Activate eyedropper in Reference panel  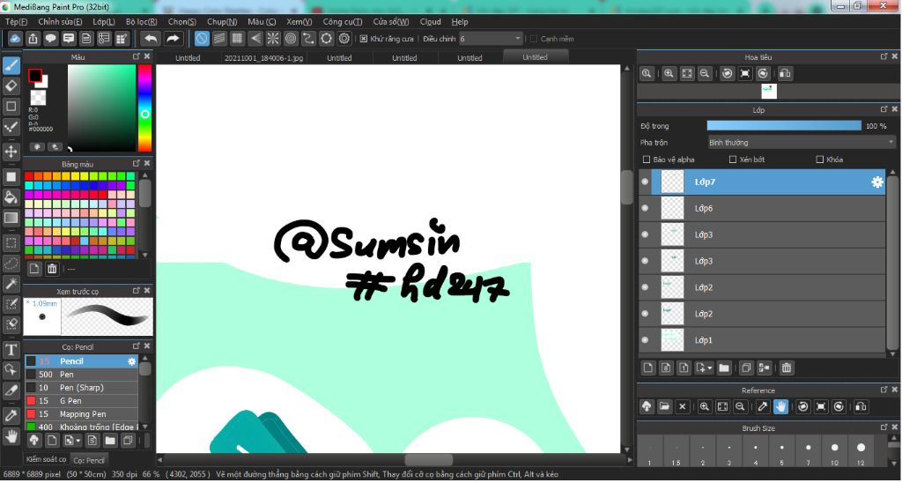pyautogui.click(x=763, y=406)
